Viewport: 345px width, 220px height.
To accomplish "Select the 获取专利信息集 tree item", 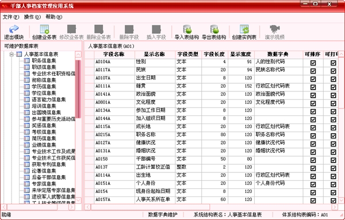I will [x=49, y=164].
